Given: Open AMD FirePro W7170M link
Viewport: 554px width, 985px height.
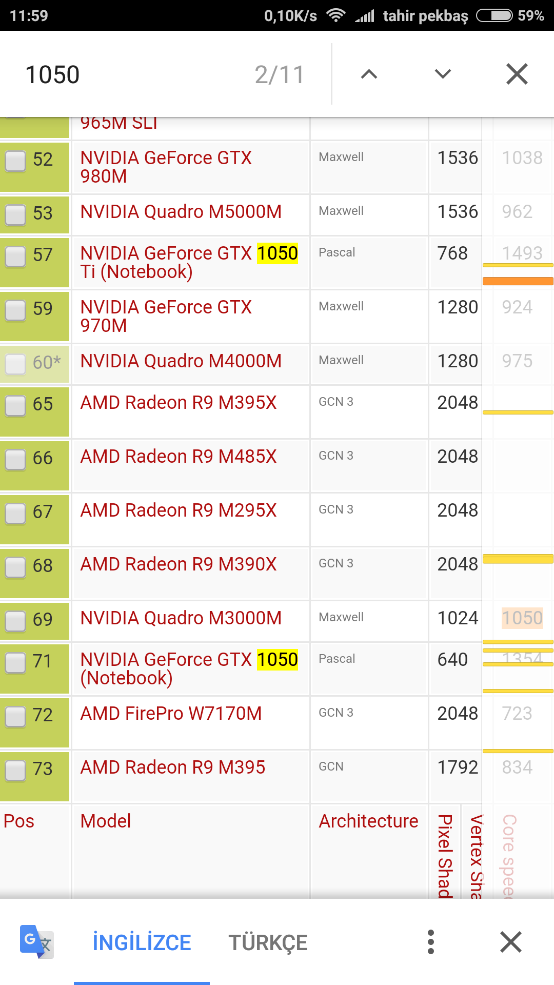Looking at the screenshot, I should [171, 713].
